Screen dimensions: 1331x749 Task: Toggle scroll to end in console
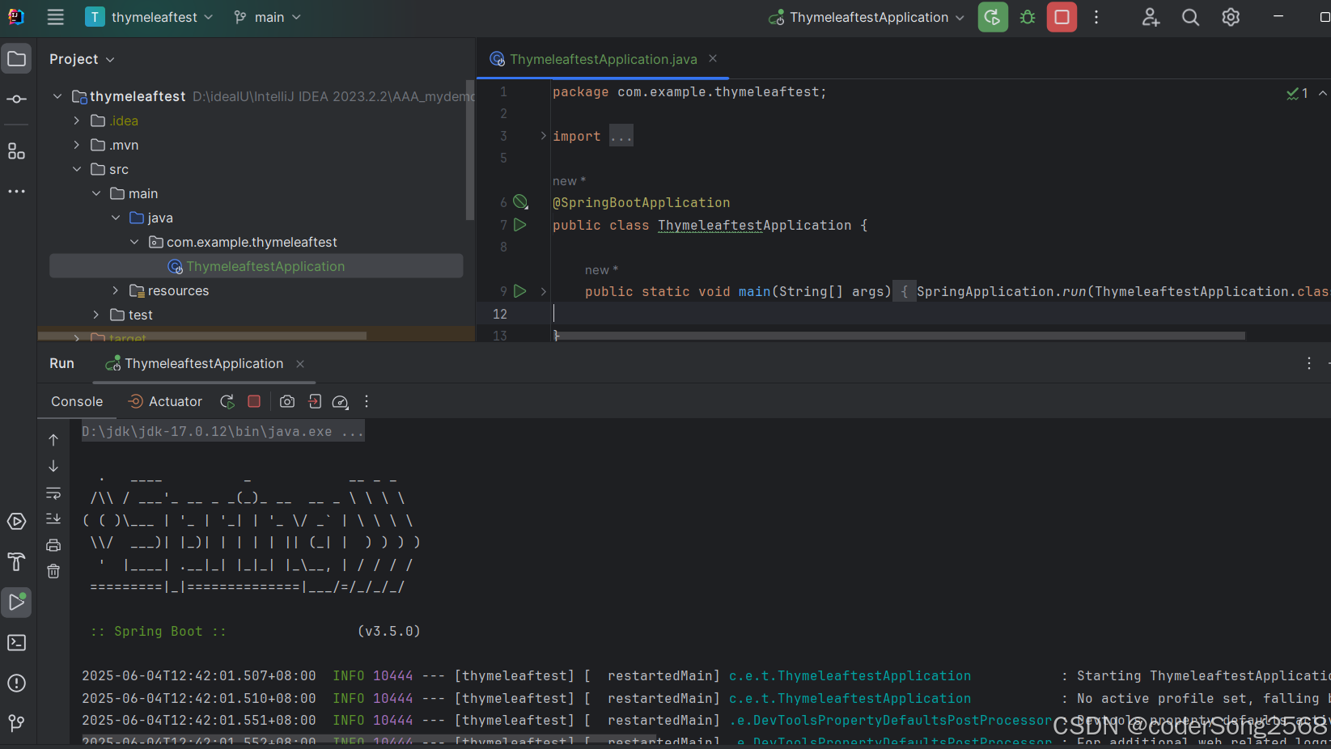[53, 518]
